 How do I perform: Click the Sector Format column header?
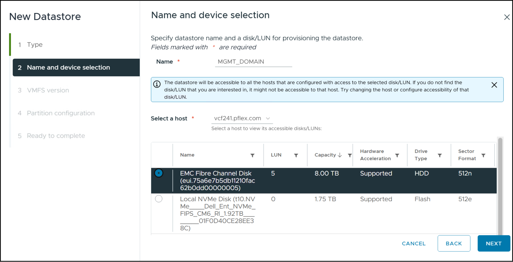[x=467, y=155]
